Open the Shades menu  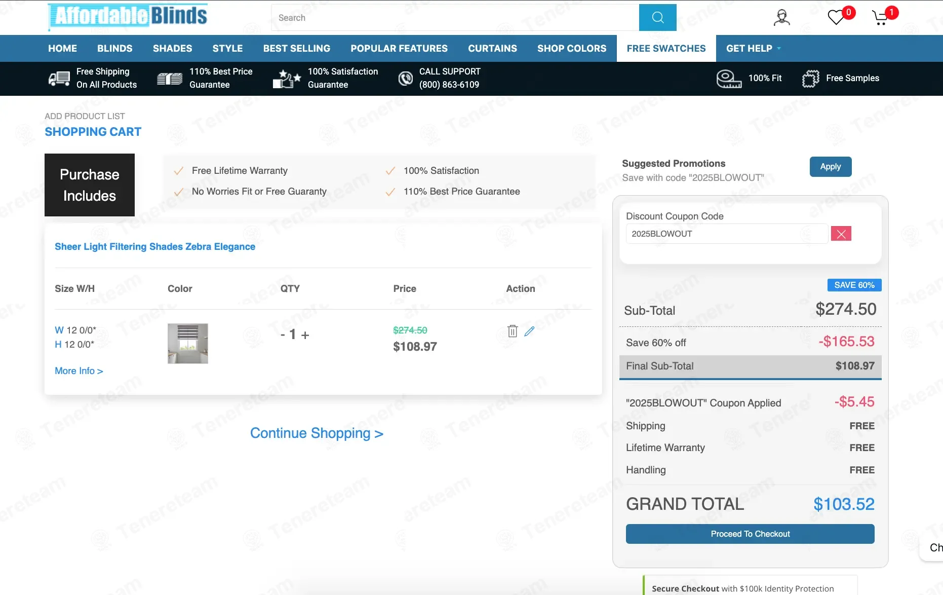[172, 49]
